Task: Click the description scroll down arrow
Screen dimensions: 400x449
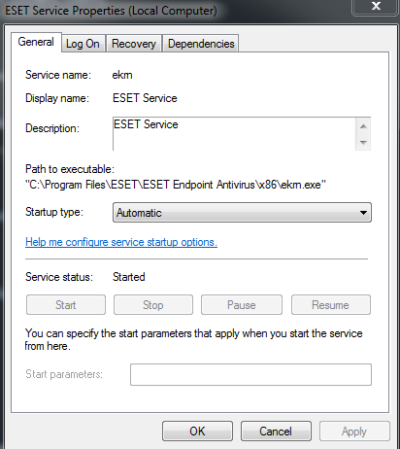Action: point(363,143)
